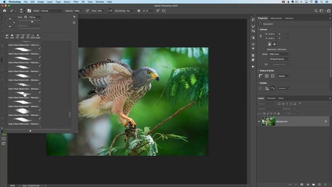Open the Opacity value dropdown arrow
332x187 pixels.
[82, 10]
